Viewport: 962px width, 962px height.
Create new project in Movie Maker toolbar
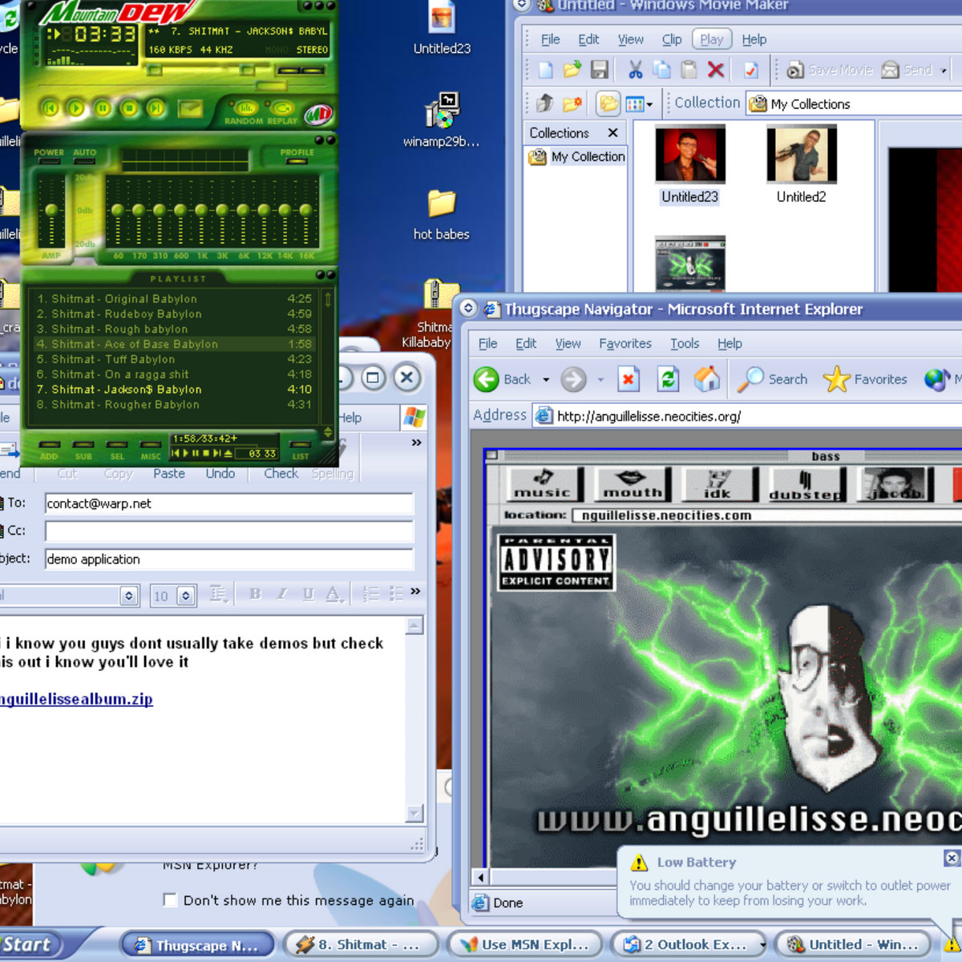(x=546, y=71)
